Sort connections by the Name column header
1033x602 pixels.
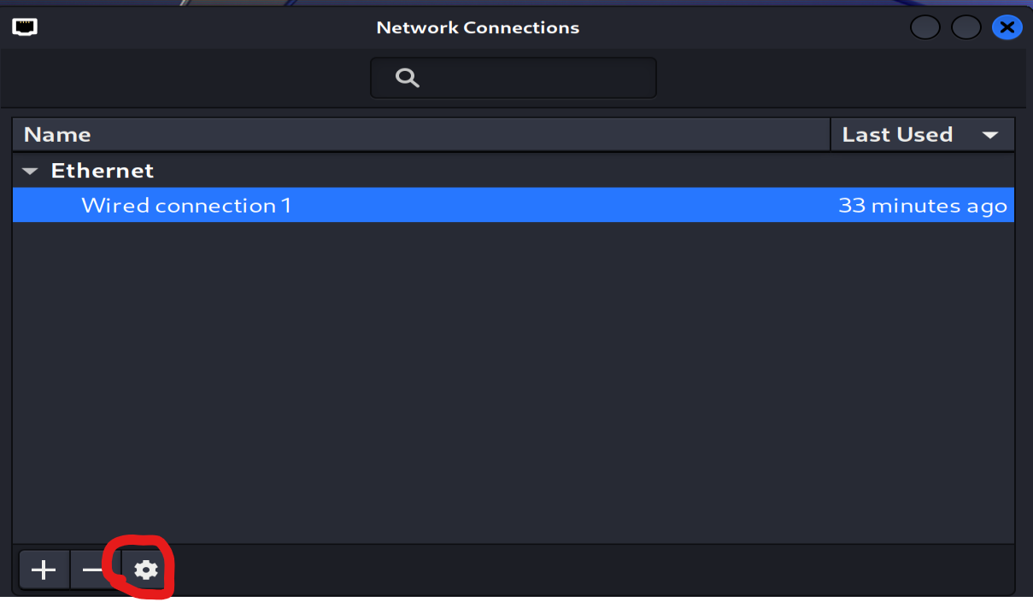(x=57, y=135)
